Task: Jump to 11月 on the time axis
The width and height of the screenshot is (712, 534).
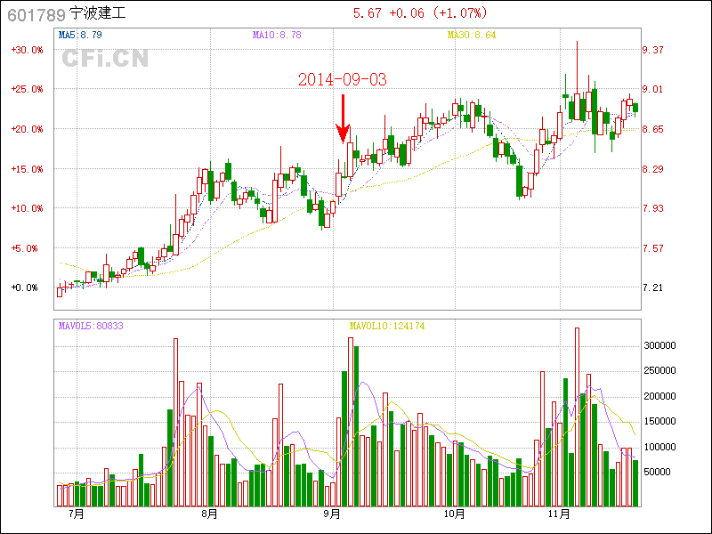Action: [558, 514]
